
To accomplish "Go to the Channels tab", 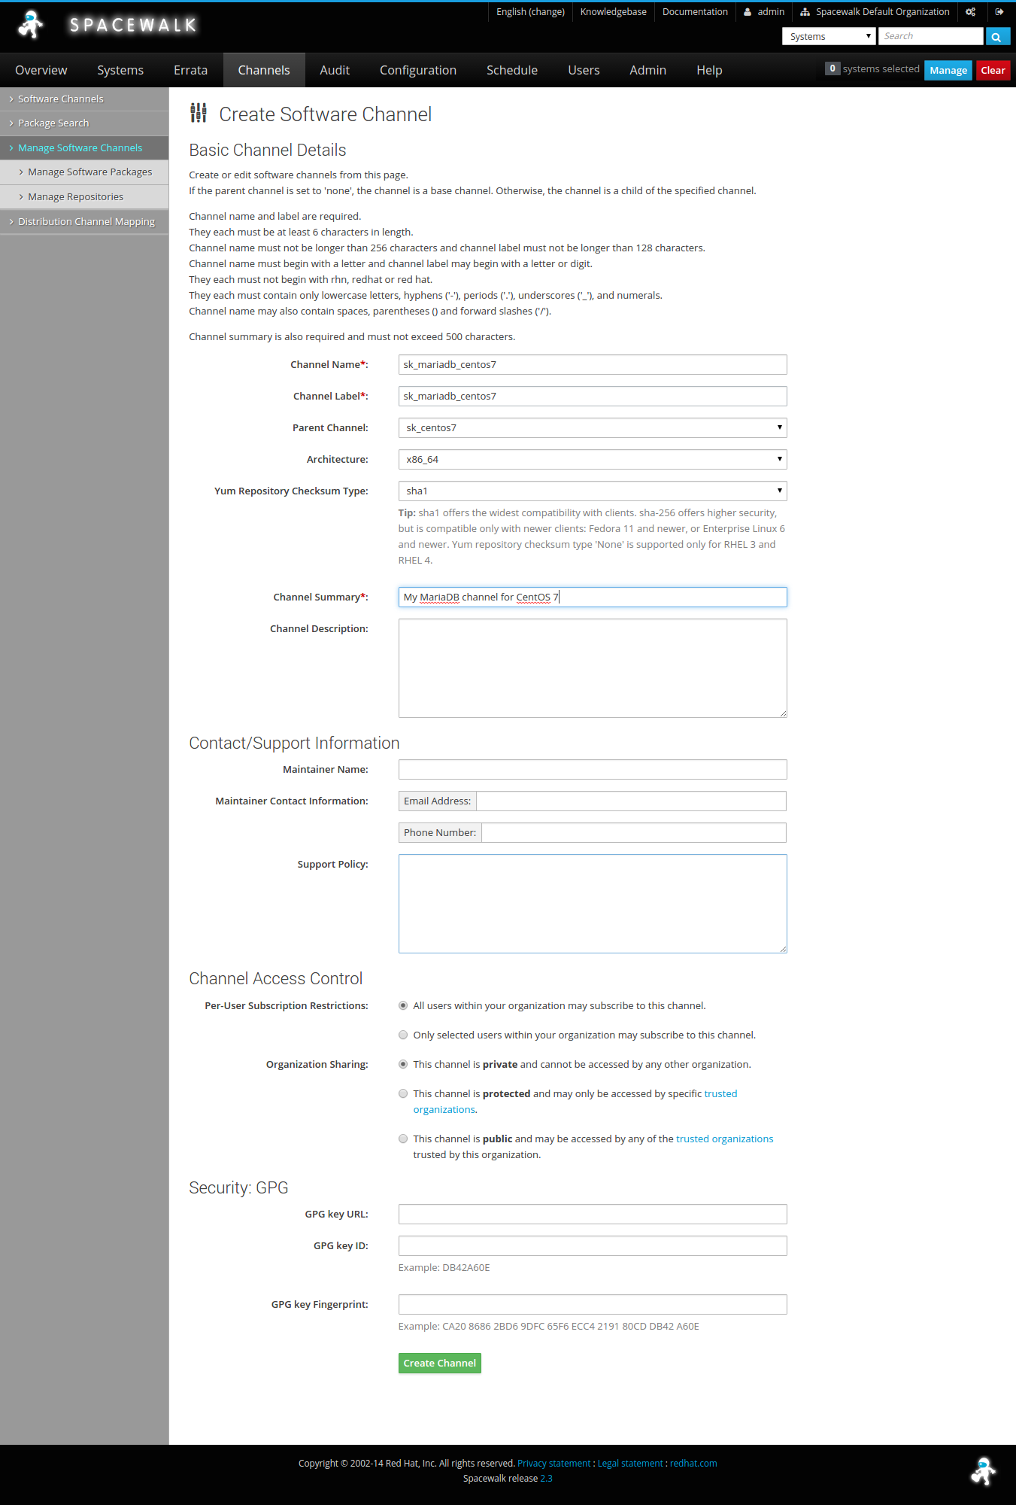I will [264, 71].
